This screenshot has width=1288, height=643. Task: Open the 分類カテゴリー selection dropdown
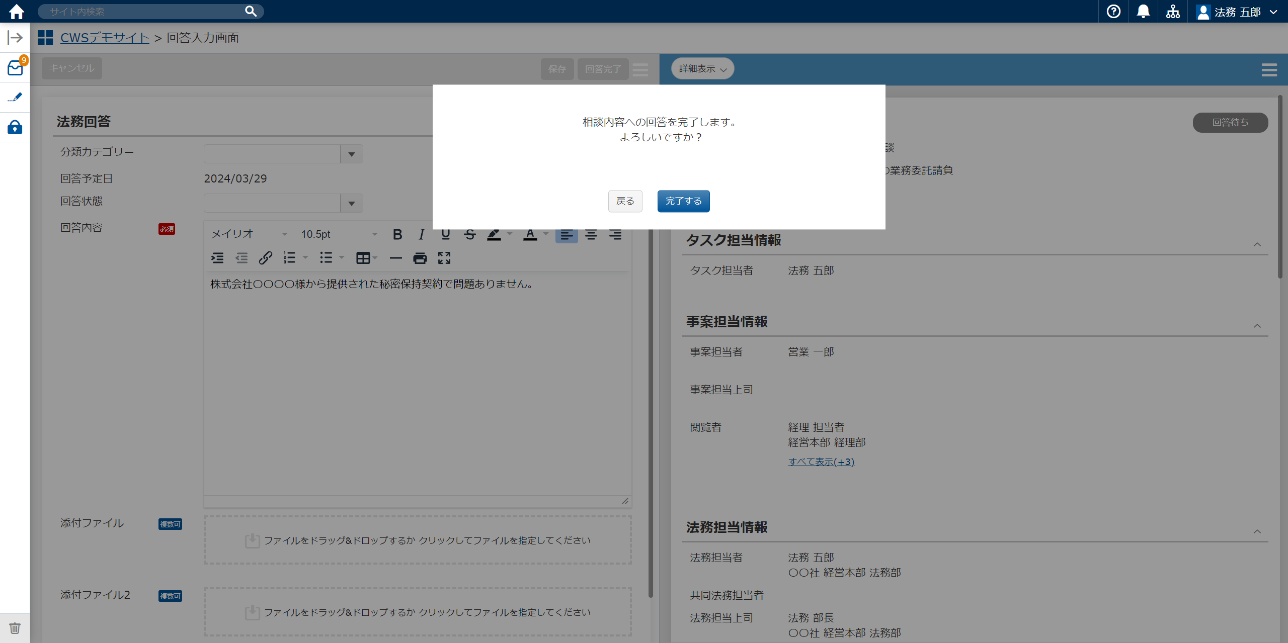click(351, 154)
